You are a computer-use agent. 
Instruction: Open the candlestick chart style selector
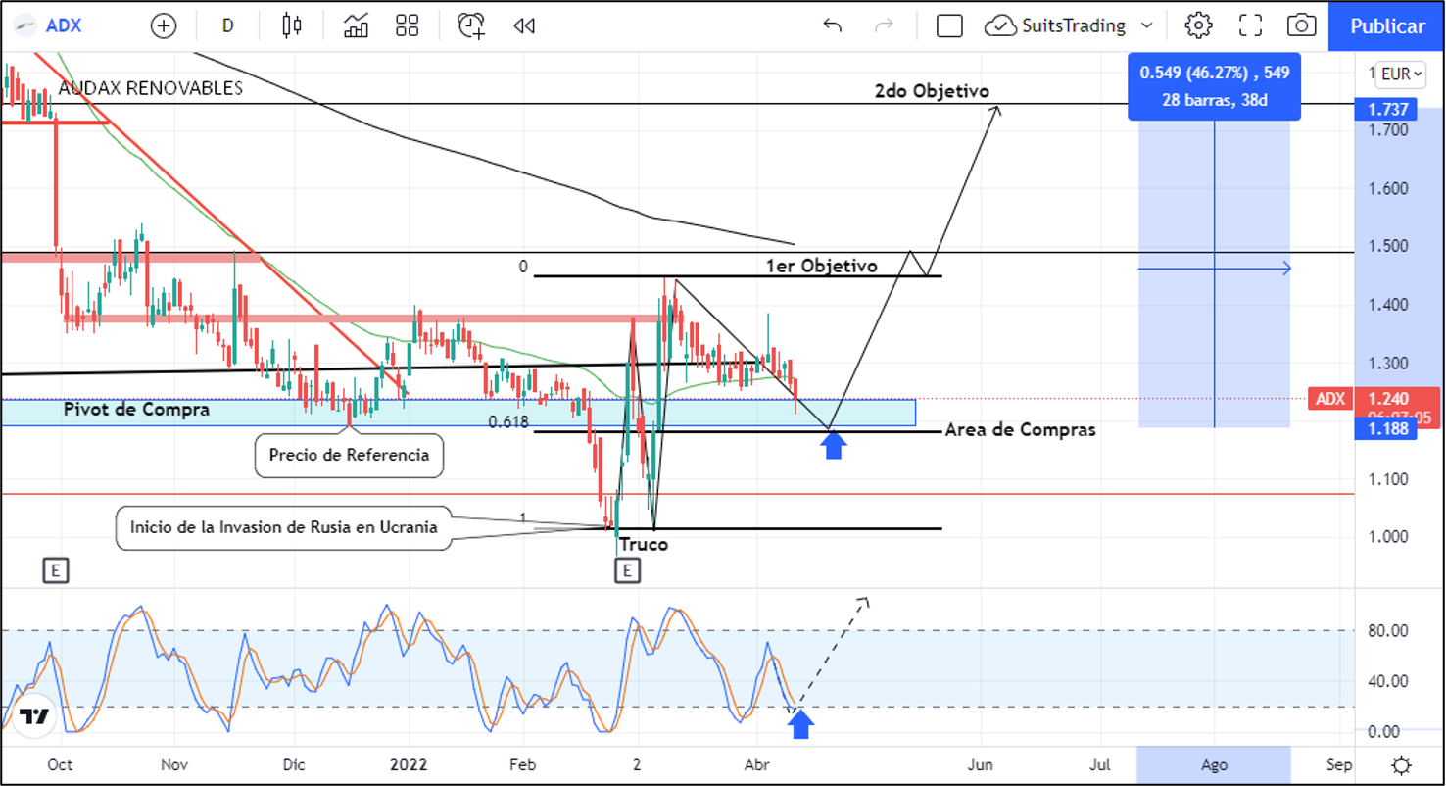click(x=292, y=26)
